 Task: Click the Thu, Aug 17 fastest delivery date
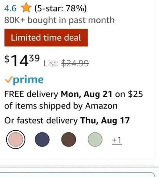tap(105, 121)
